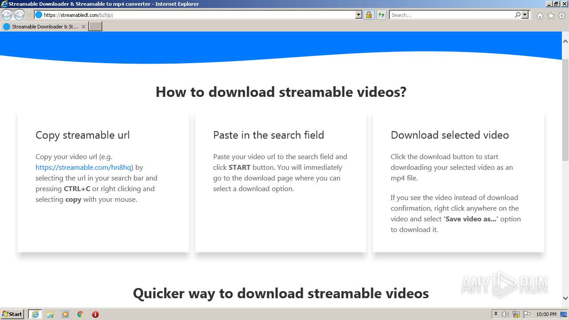Viewport: 569px width, 320px height.
Task: Click the bold 'CTRL+C' text
Action: pyautogui.click(x=77, y=189)
